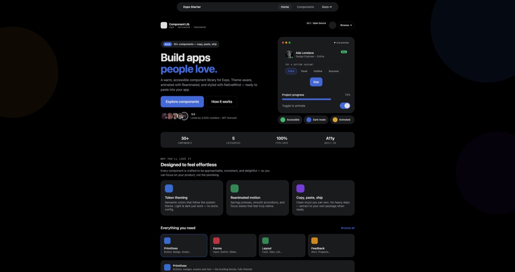
Task: Go to the Home nav item
Action: [x=285, y=7]
